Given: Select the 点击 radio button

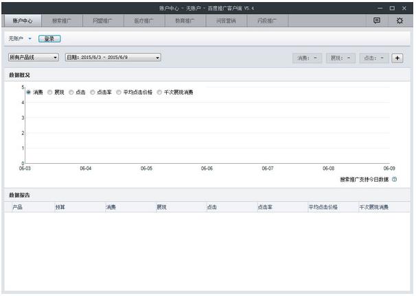Looking at the screenshot, I should click(x=71, y=92).
